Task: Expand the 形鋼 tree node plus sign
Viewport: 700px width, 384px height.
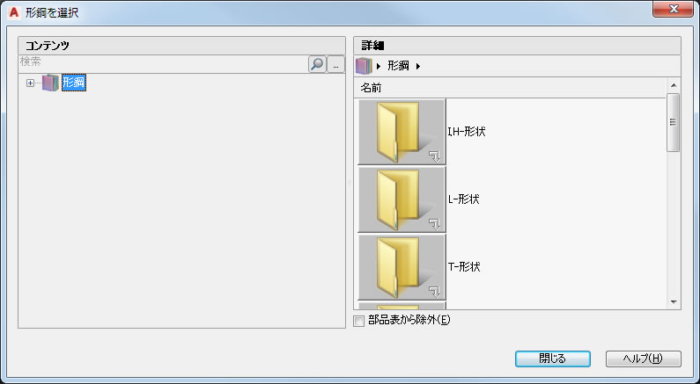Action: [x=30, y=83]
